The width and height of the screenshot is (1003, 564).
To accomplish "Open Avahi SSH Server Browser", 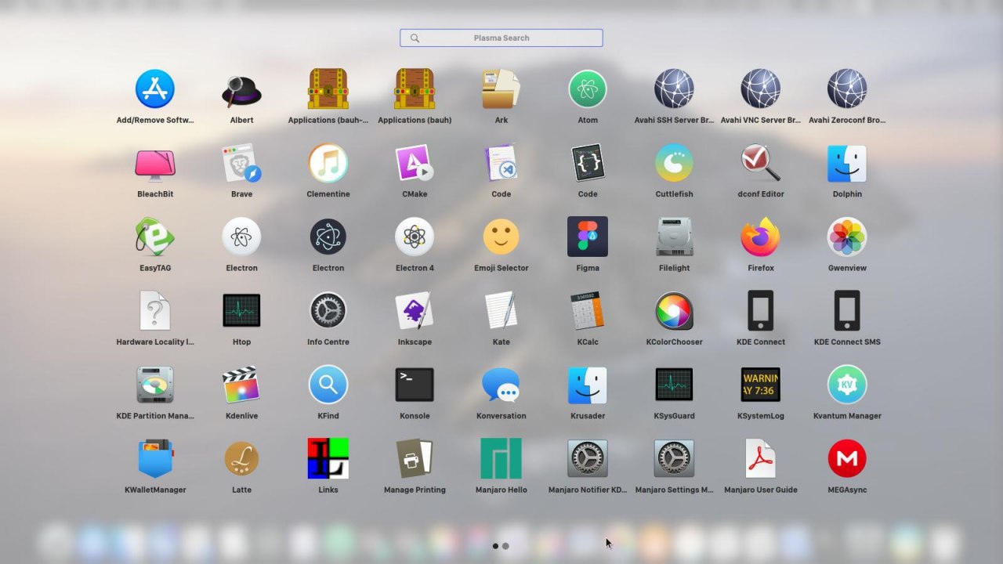I will 674,89.
